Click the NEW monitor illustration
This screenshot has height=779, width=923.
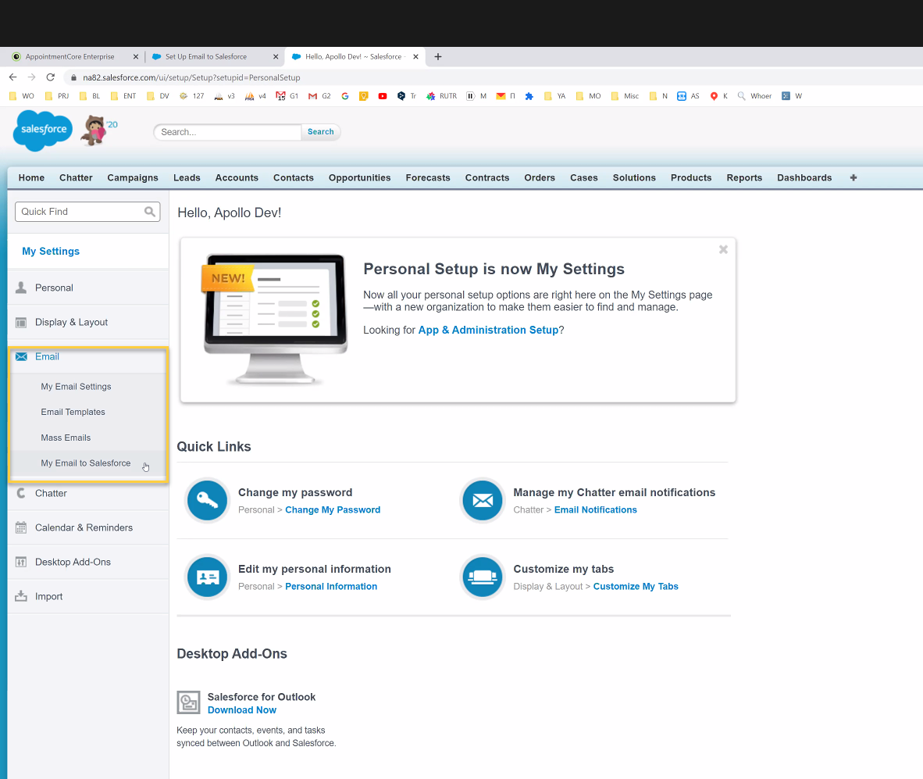click(275, 319)
